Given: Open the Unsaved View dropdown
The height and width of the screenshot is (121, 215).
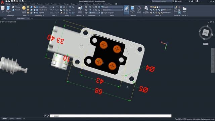Looking at the screenshot, I should pyautogui.click(x=112, y=10).
